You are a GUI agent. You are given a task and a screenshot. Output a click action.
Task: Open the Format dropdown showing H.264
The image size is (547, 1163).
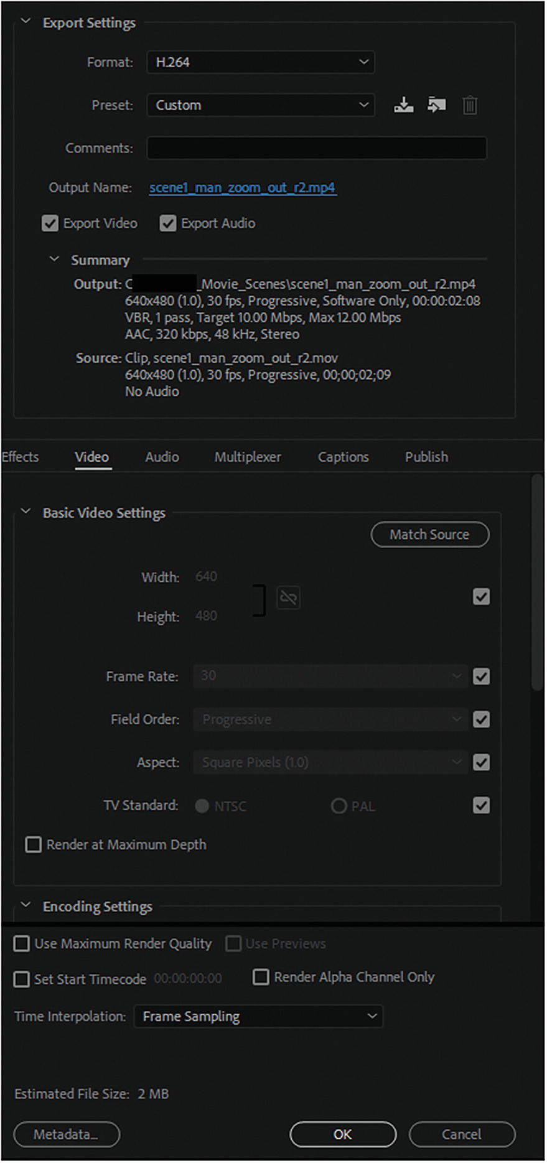[x=261, y=62]
